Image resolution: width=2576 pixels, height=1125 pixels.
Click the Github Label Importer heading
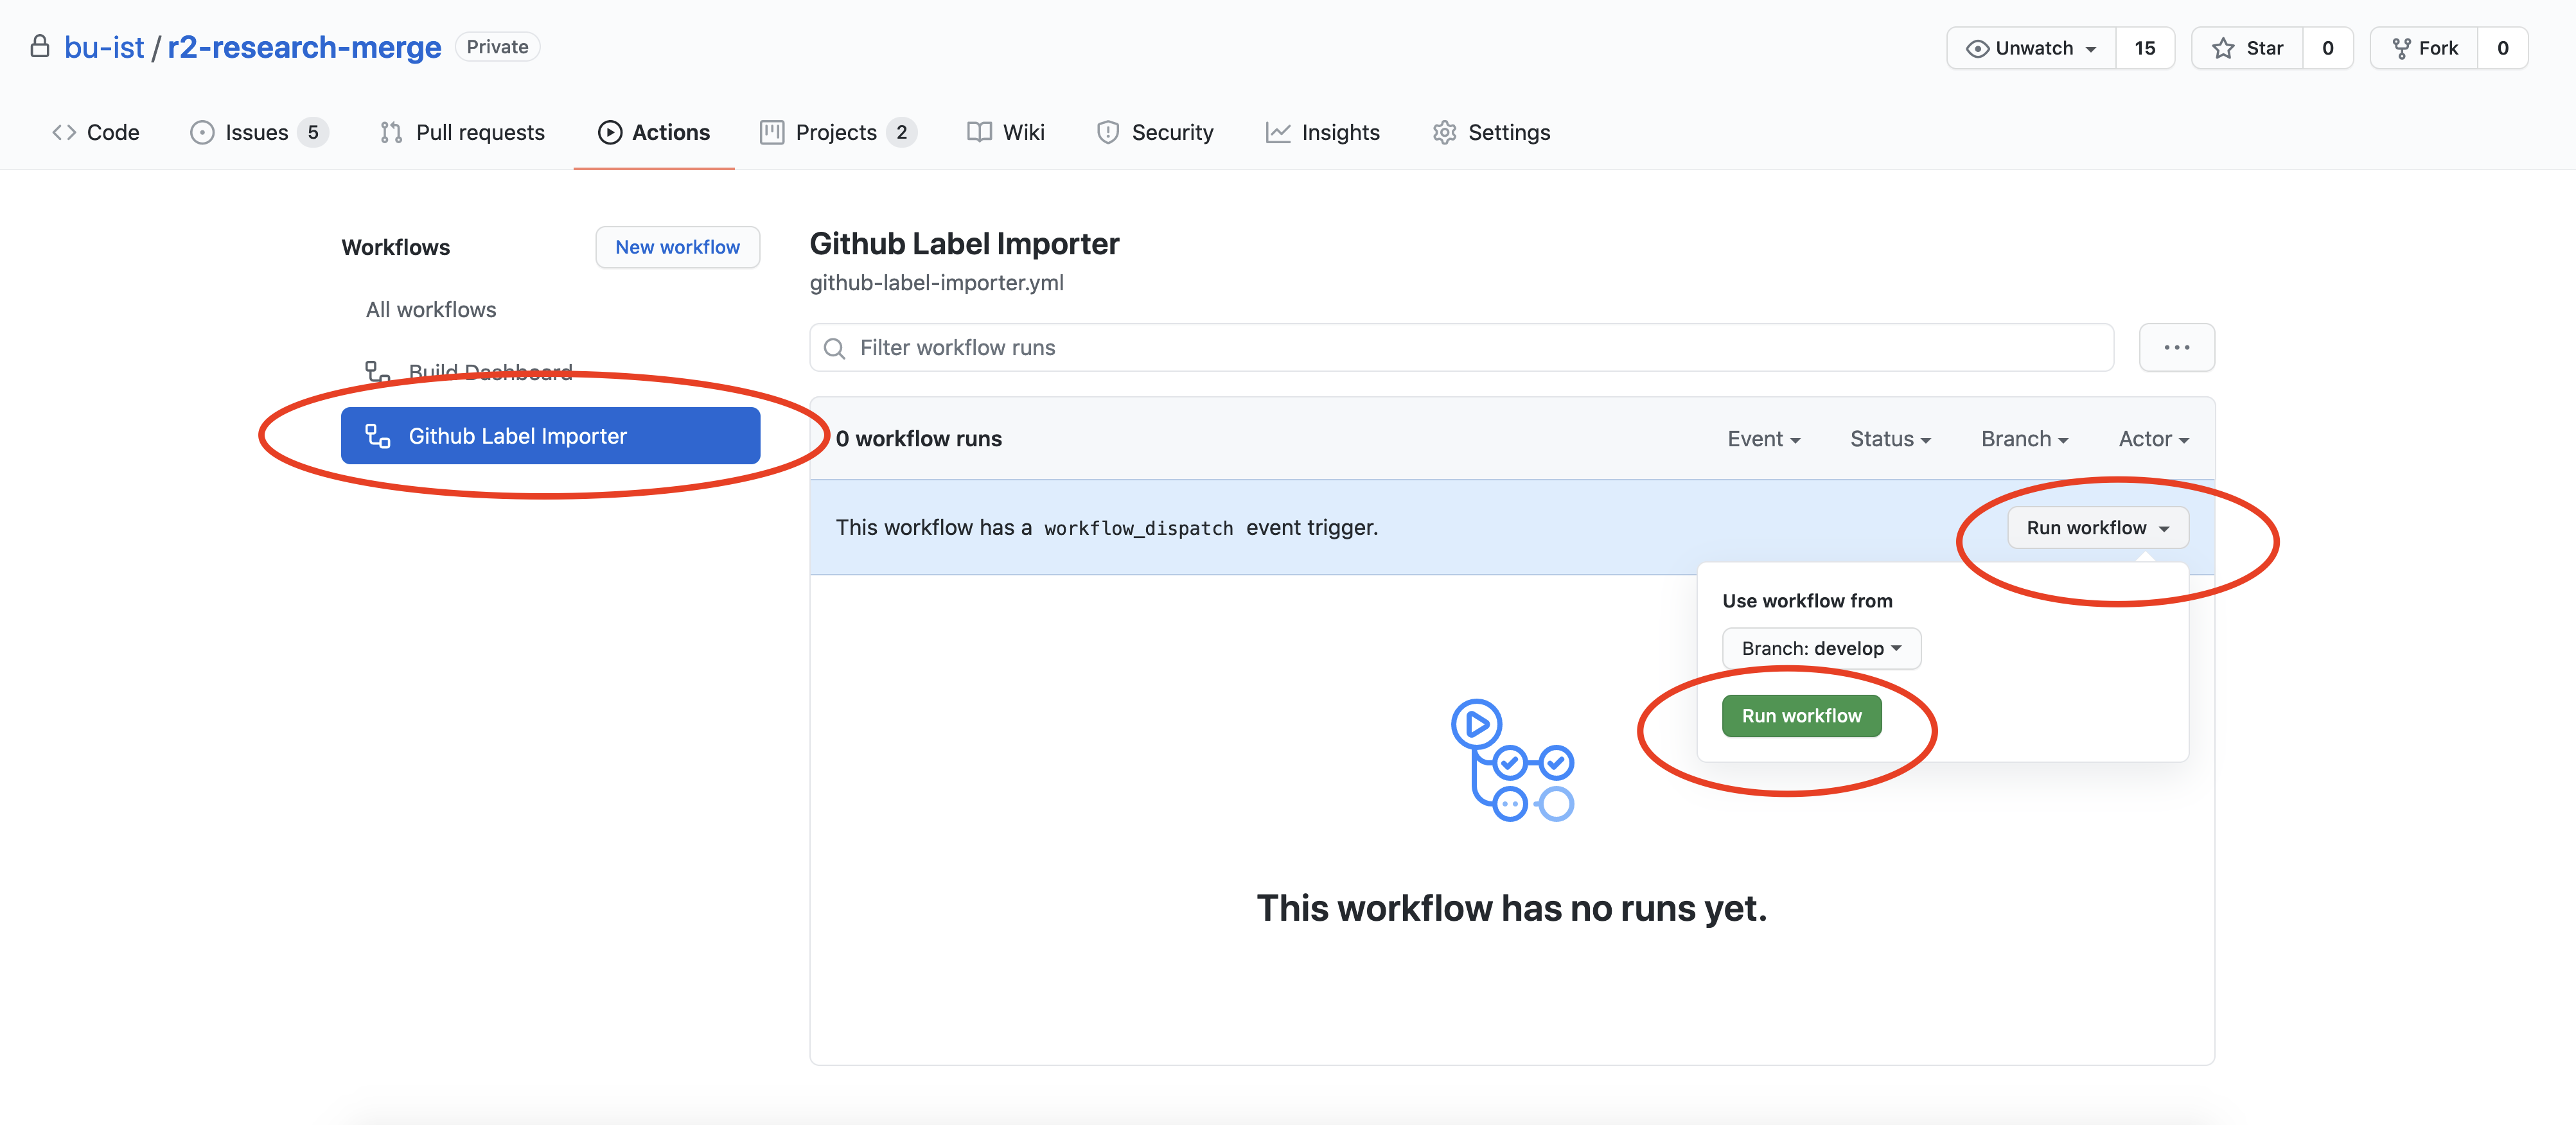[x=964, y=244]
